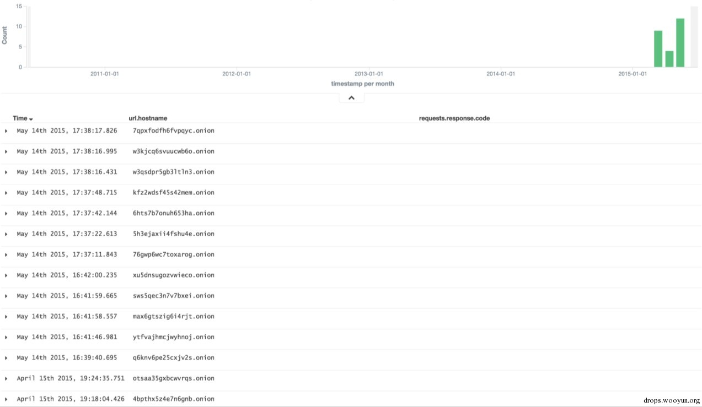Expand the row for ytfvajhmcjwyhnoj.onion
This screenshot has height=407, width=702.
[x=6, y=338]
